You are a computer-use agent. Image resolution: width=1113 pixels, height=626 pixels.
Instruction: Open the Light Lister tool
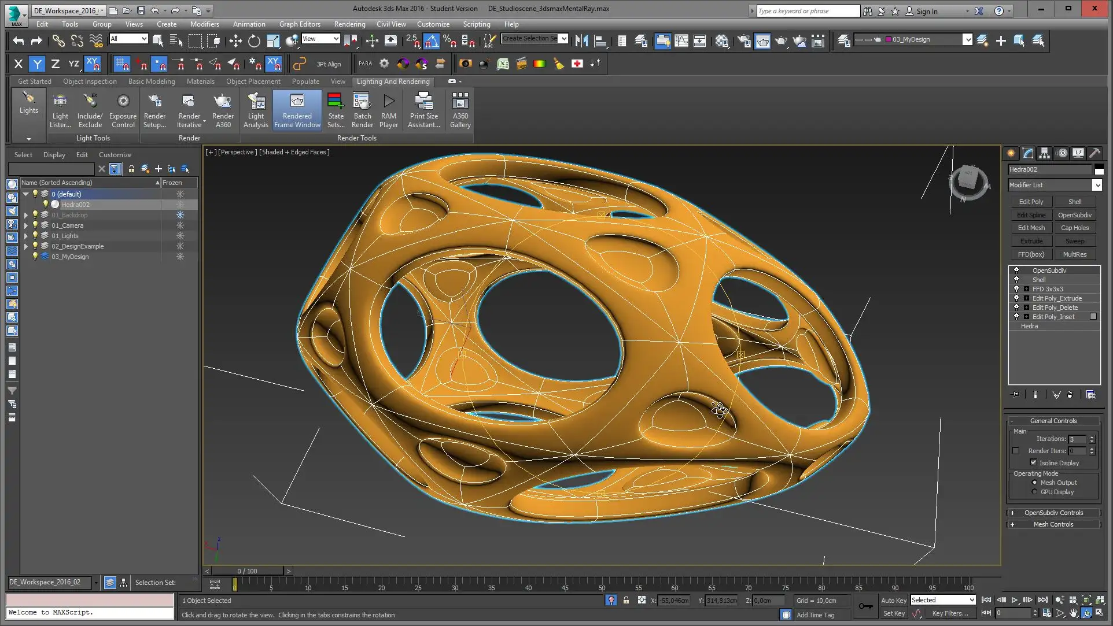tap(60, 110)
